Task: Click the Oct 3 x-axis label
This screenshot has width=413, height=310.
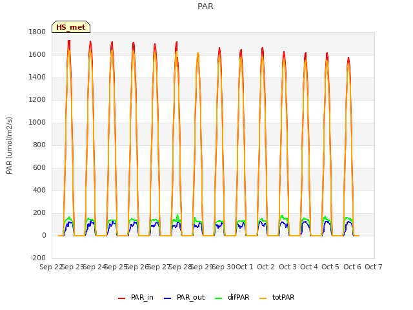Action: coord(288,267)
